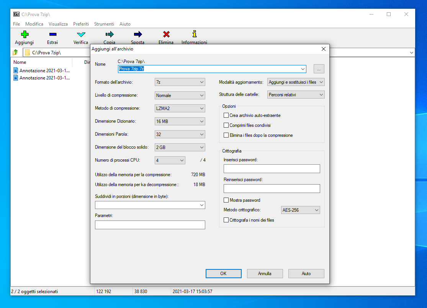Tick Comprimi files condivisi checkbox
This screenshot has width=427, height=308.
click(x=226, y=125)
